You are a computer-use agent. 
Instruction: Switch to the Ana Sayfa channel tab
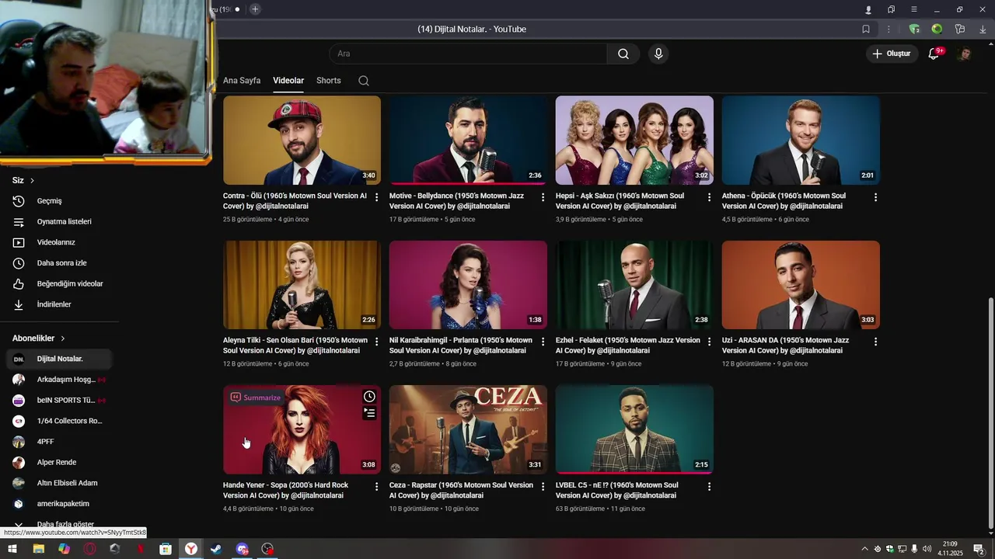click(242, 81)
